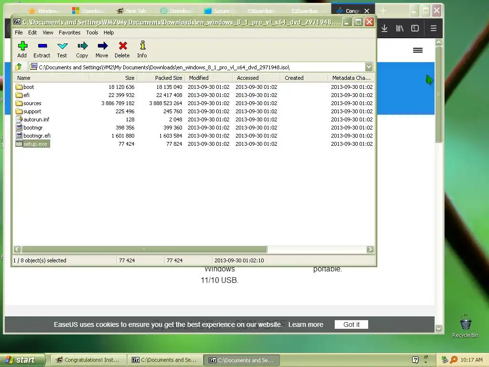Open Firefox library icon
The width and height of the screenshot is (489, 367).
coord(400,28)
